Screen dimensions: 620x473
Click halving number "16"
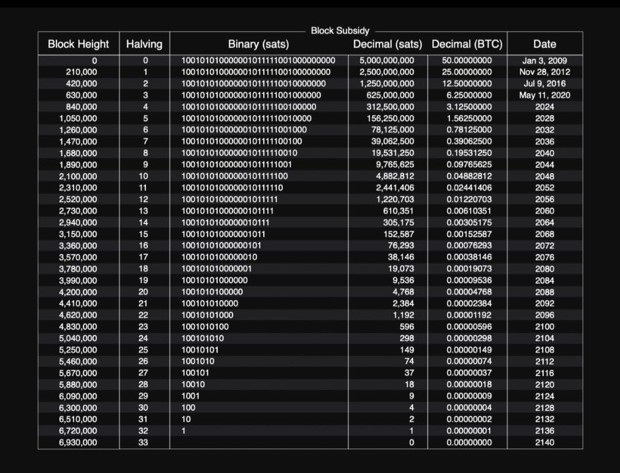143,245
